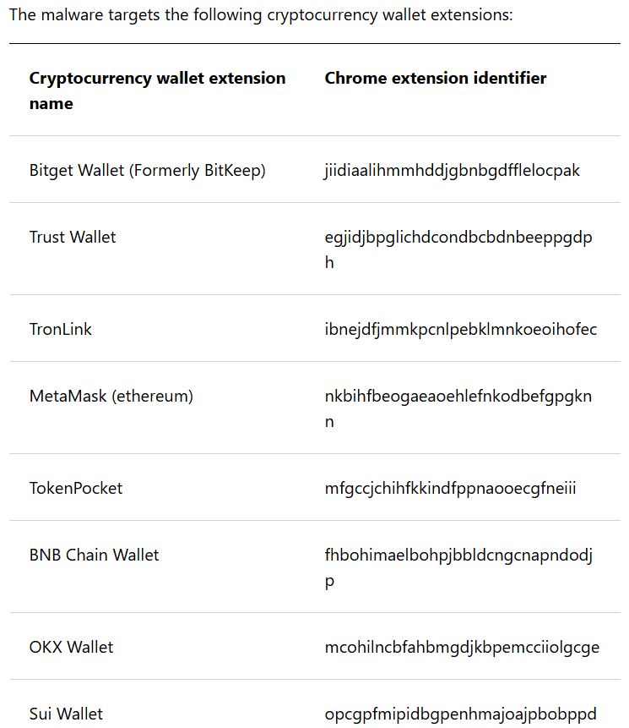Click the BNB Chain Wallet identifier starting 'fhbohimael'

click(x=458, y=556)
